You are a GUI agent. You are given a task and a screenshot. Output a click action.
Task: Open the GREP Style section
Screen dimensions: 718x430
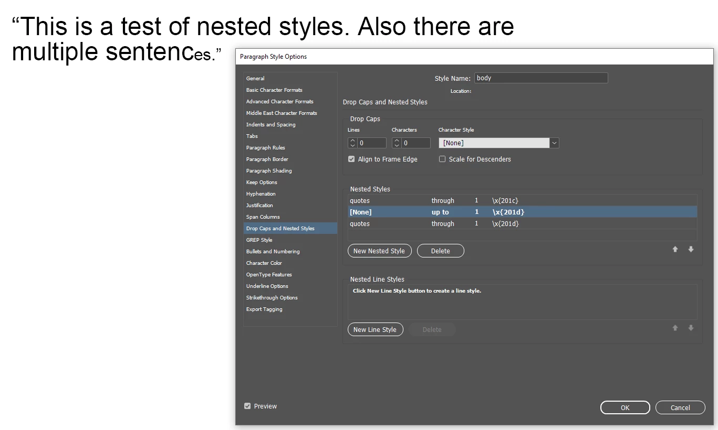(x=259, y=240)
